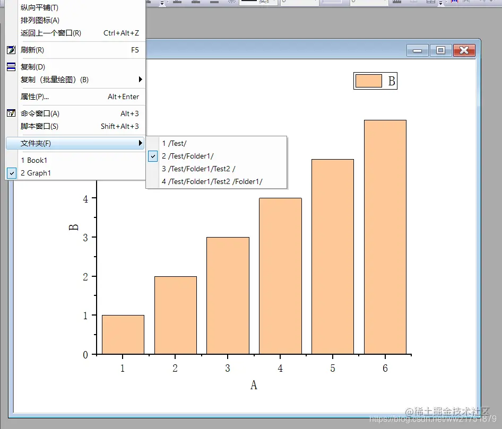
Task: Select 排列图标(A) menu item
Action: [75, 20]
